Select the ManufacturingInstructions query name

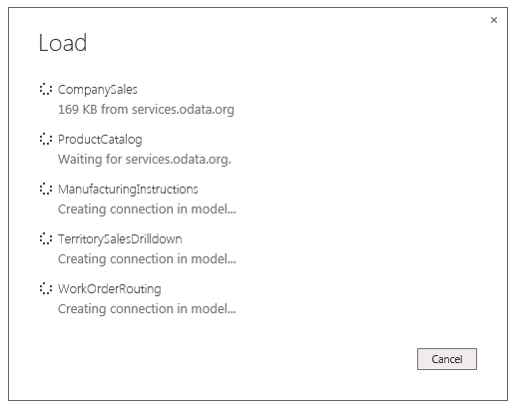point(128,190)
